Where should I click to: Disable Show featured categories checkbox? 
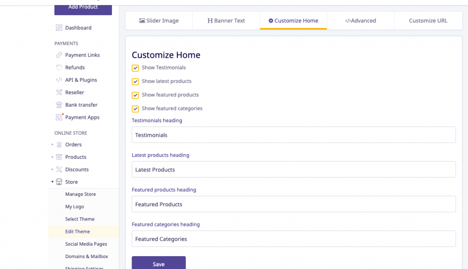(135, 109)
